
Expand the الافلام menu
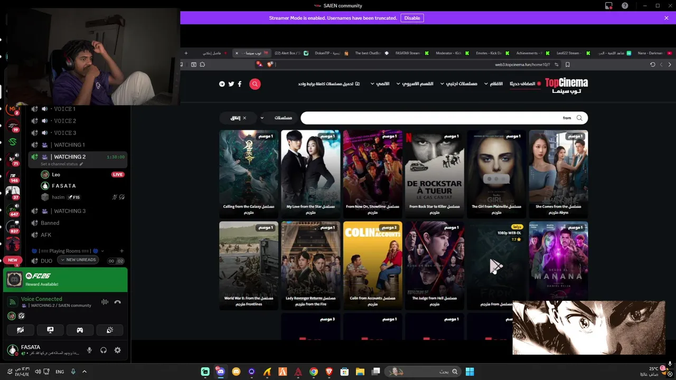click(493, 84)
